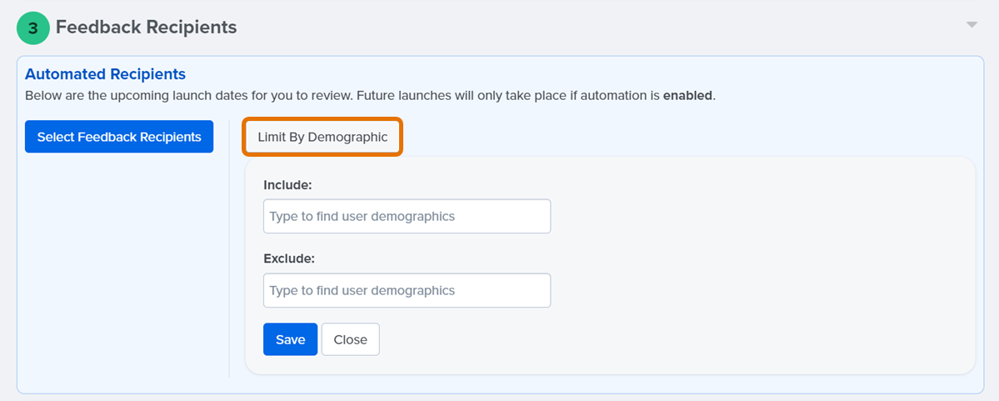Focus the Exclude demographics search field
999x401 pixels.
[x=407, y=291]
